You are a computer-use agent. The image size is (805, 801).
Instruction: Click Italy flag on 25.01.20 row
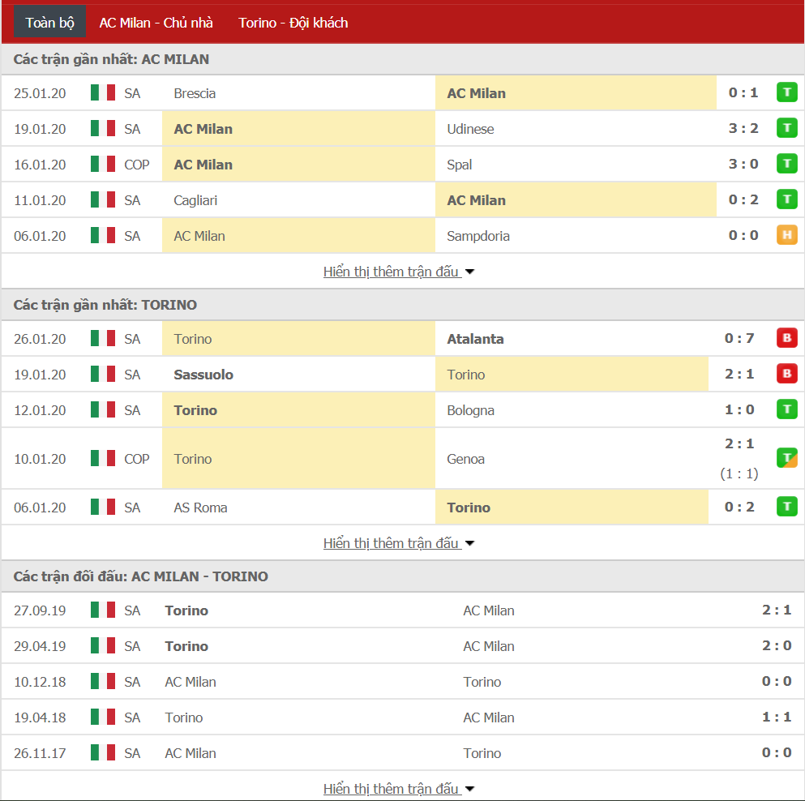(103, 93)
